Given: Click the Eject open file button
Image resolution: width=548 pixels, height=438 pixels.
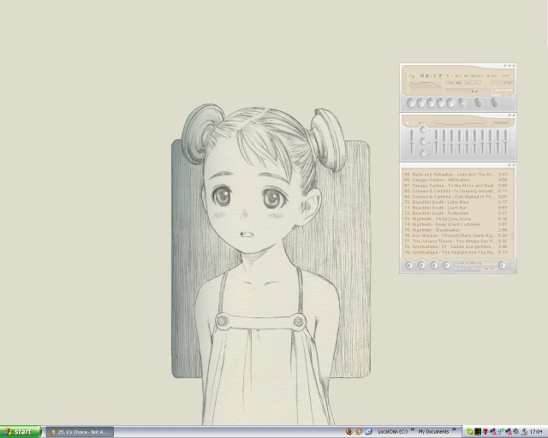Looking at the screenshot, I should pyautogui.click(x=463, y=103).
